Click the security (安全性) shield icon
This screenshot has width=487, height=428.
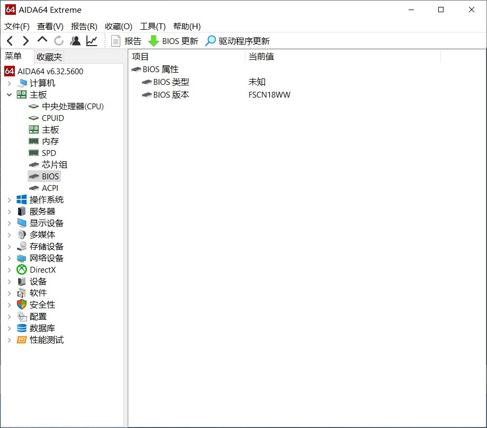click(21, 304)
